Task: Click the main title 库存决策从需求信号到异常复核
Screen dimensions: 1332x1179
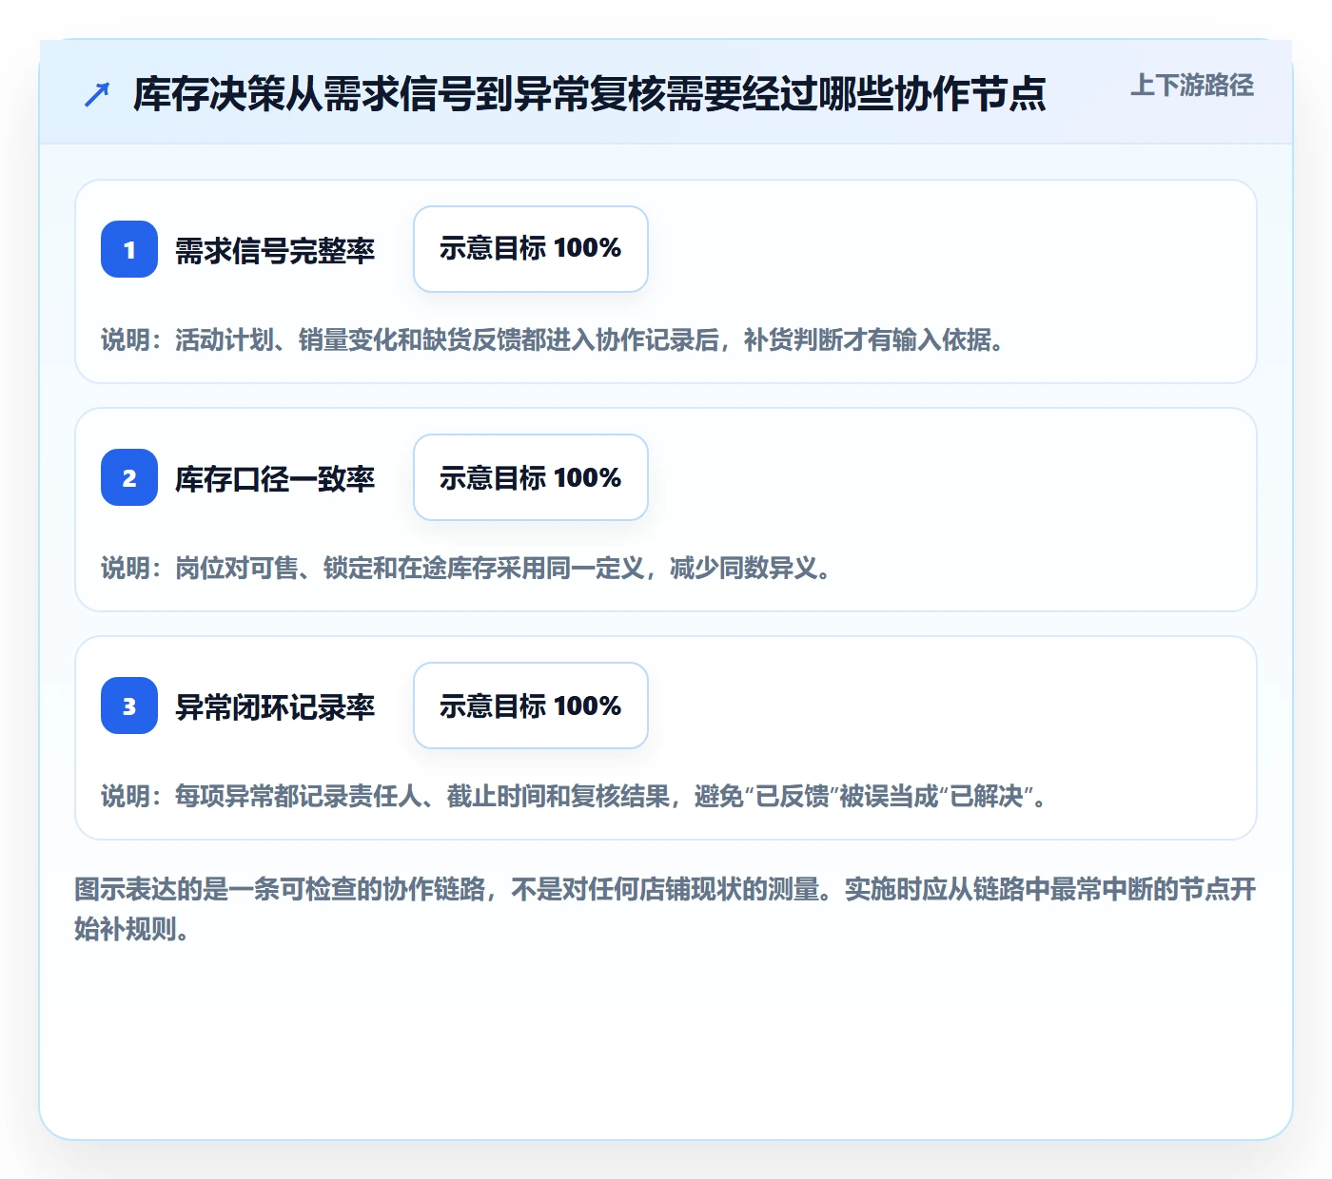Action: click(x=590, y=94)
